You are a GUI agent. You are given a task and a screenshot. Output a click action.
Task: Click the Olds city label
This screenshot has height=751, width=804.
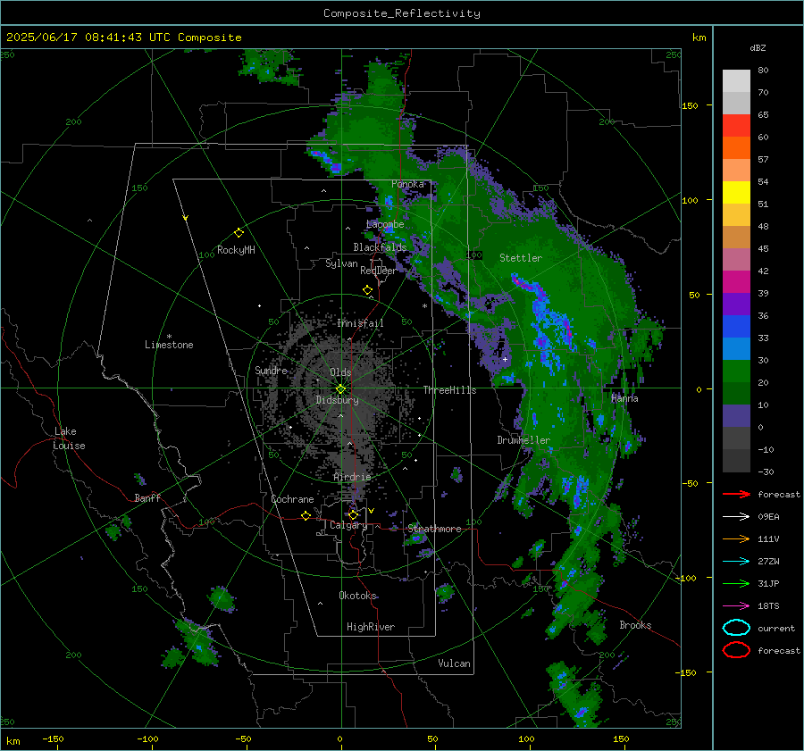[x=340, y=372]
